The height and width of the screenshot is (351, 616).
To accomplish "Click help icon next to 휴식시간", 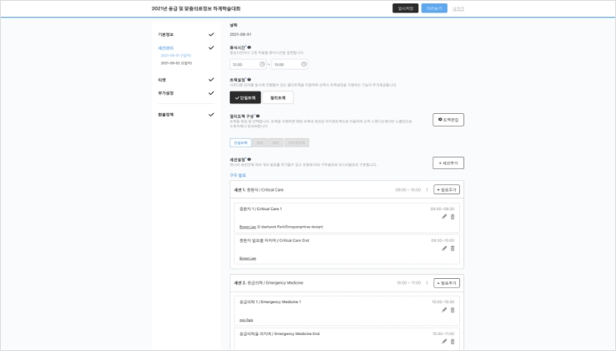I will [249, 47].
